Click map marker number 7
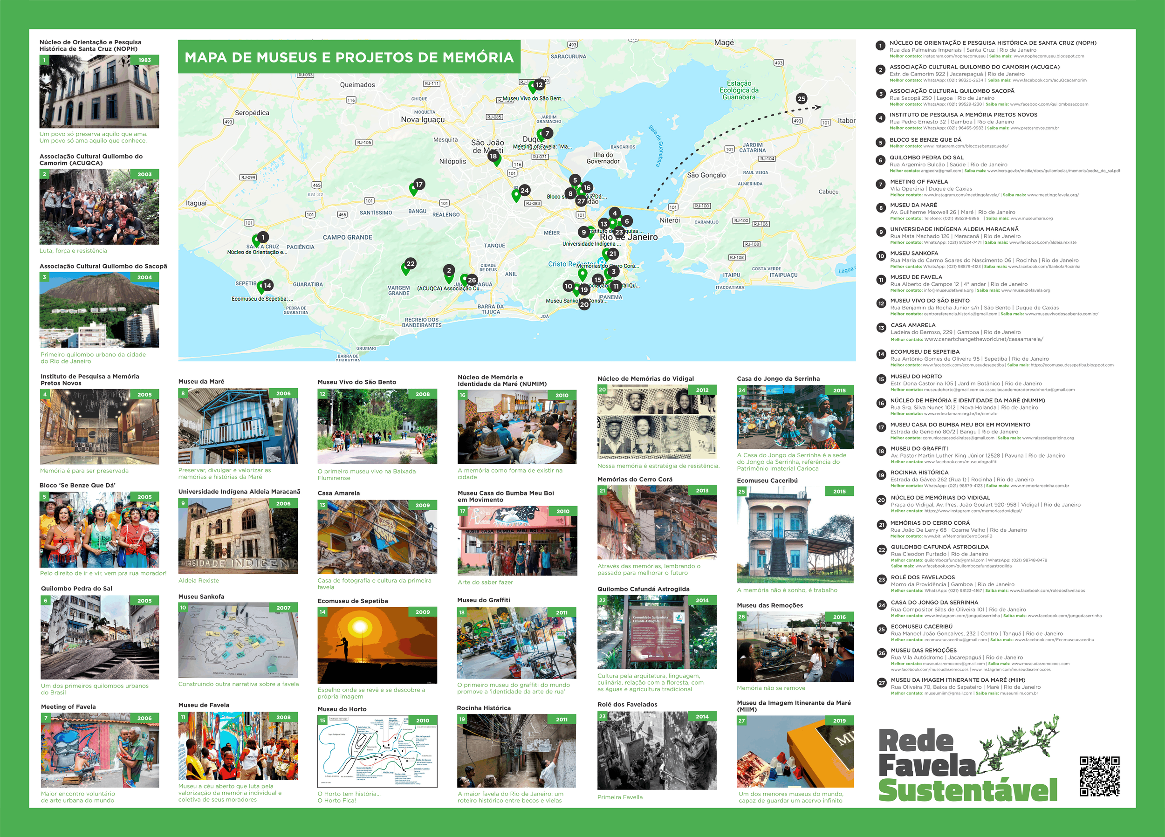The image size is (1165, 837). point(547,133)
